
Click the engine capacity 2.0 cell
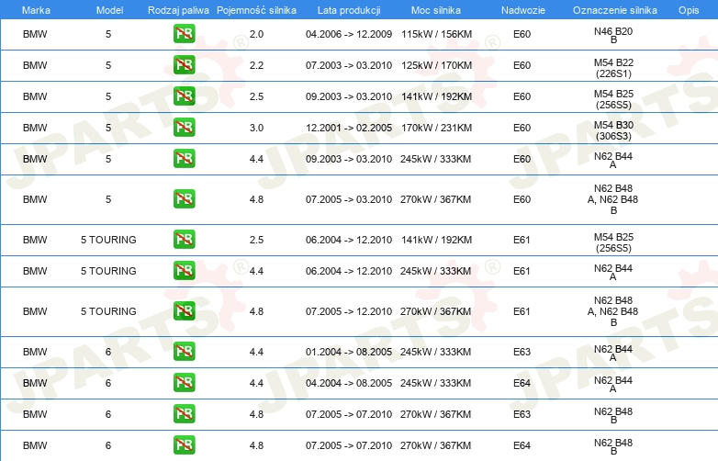(256, 34)
